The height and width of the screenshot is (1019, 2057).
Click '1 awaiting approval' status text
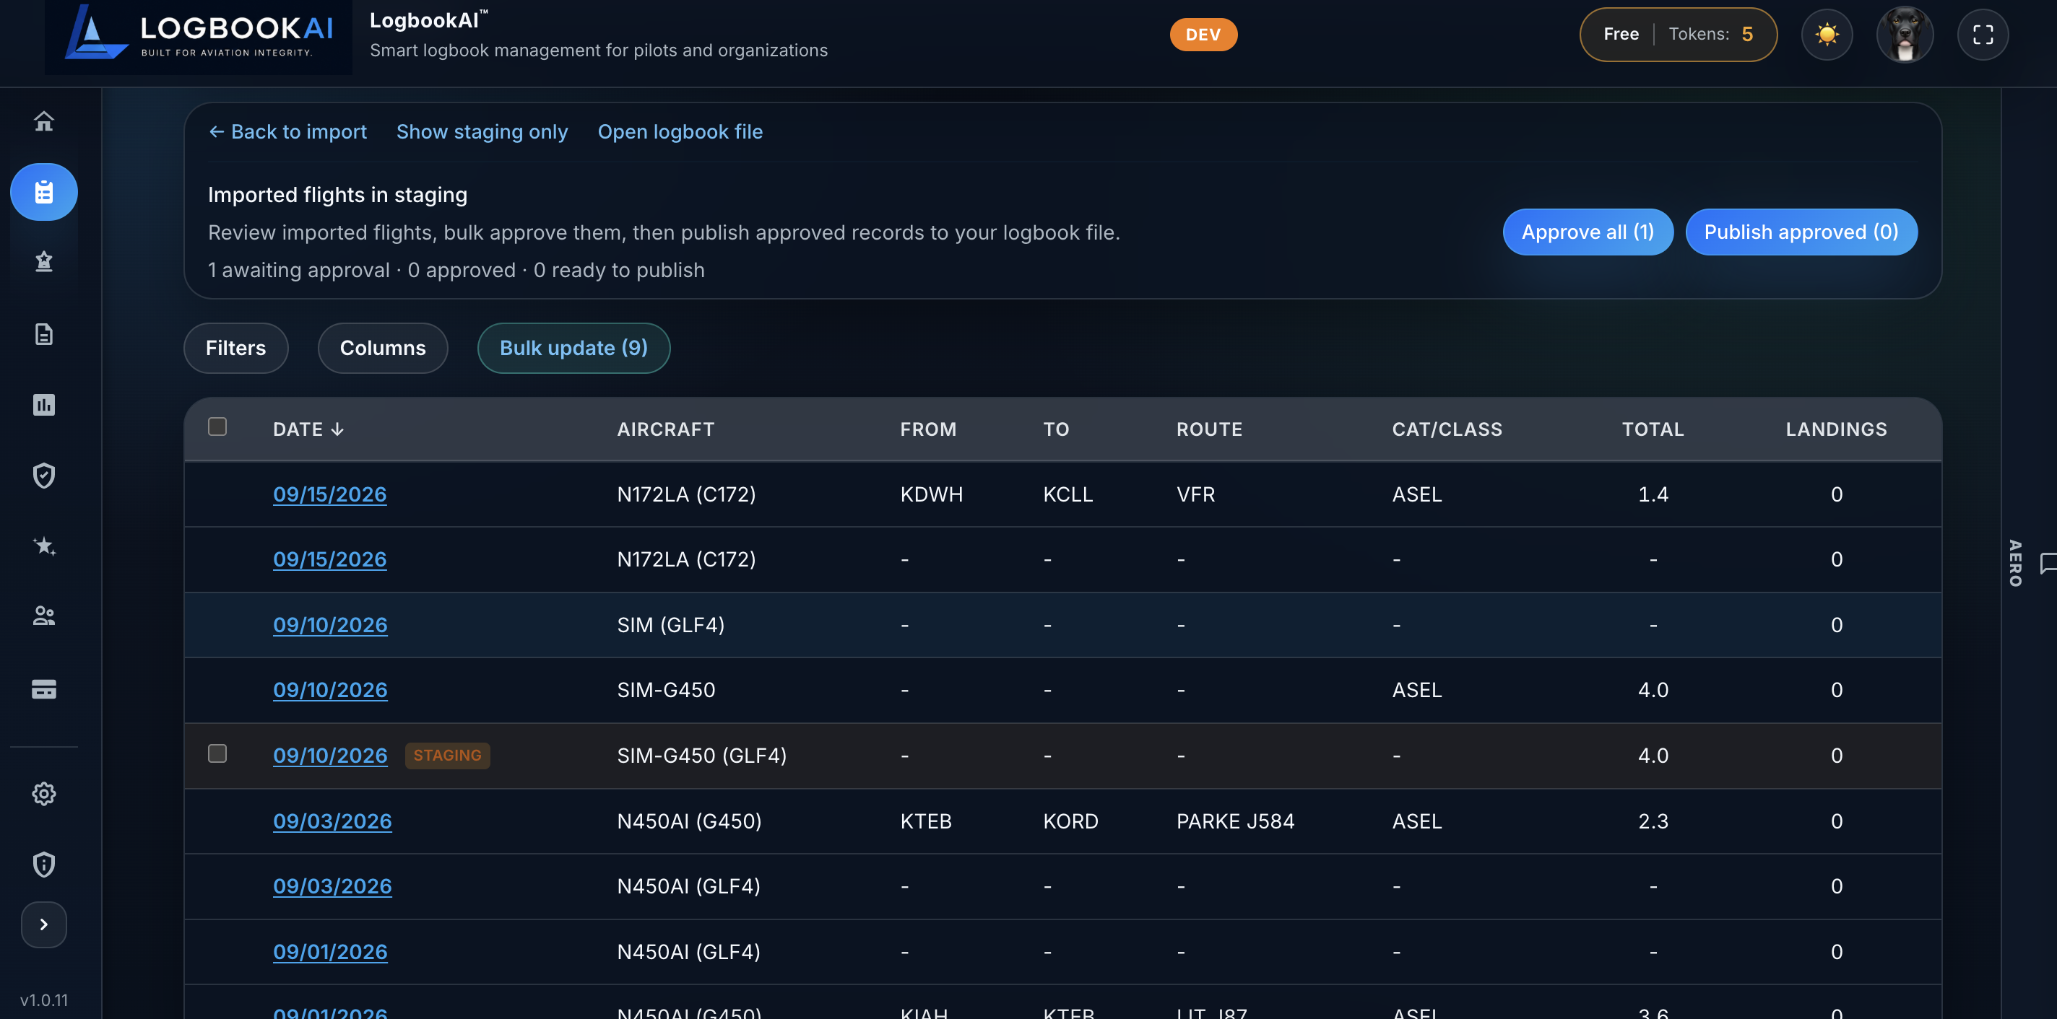[298, 271]
